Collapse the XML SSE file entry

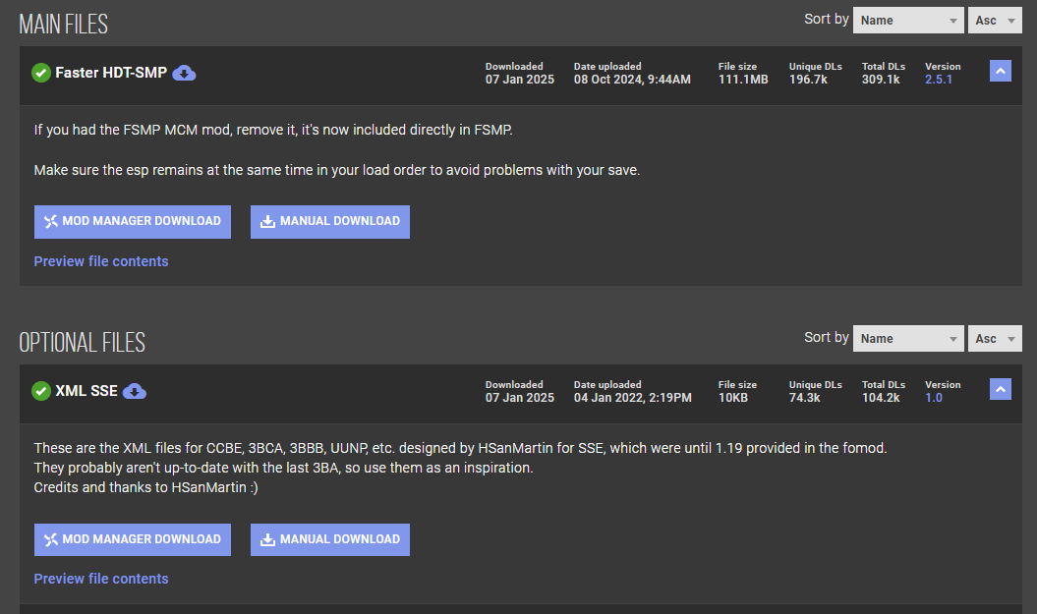coord(1000,389)
